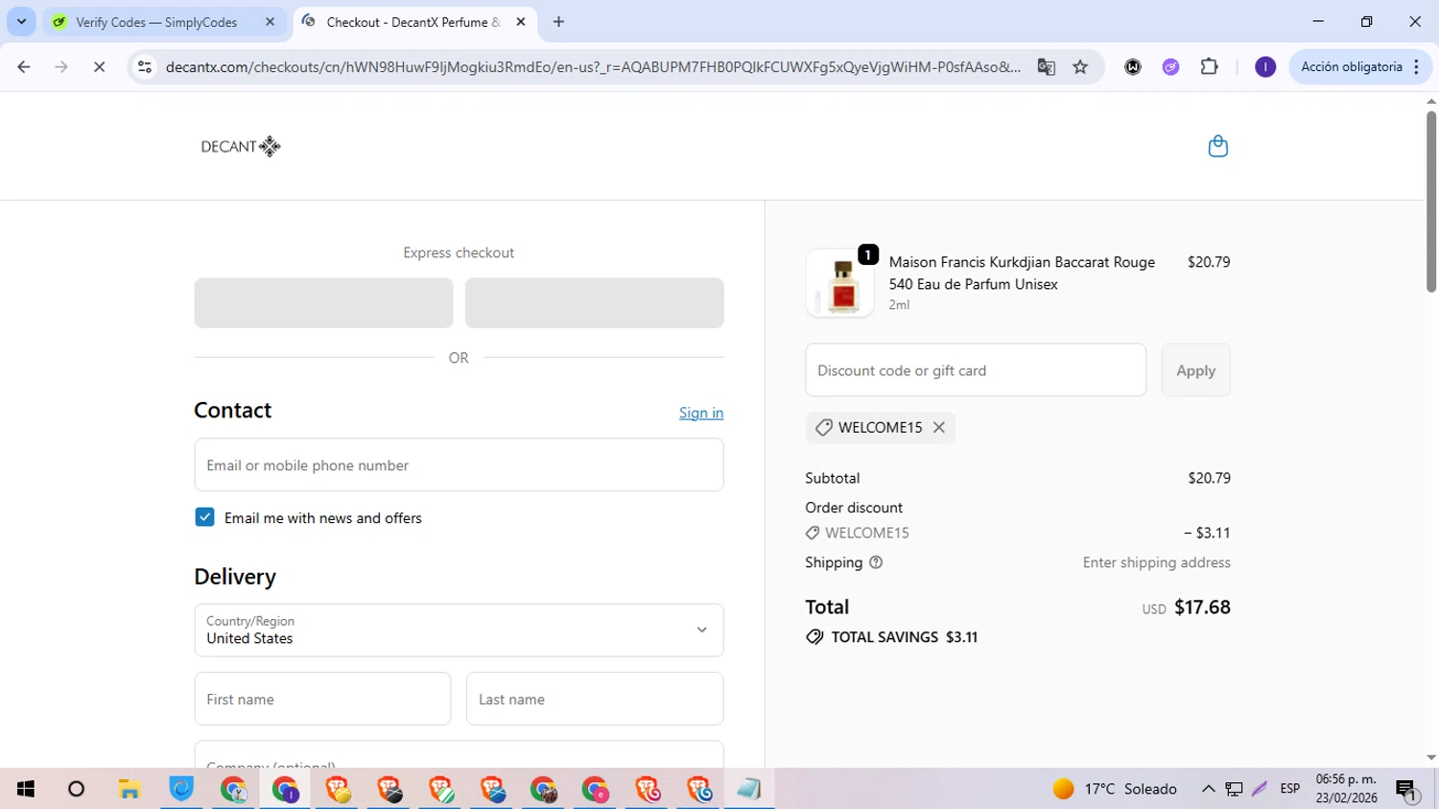The height and width of the screenshot is (809, 1439).
Task: Click the browser address bar URL
Action: (x=593, y=67)
